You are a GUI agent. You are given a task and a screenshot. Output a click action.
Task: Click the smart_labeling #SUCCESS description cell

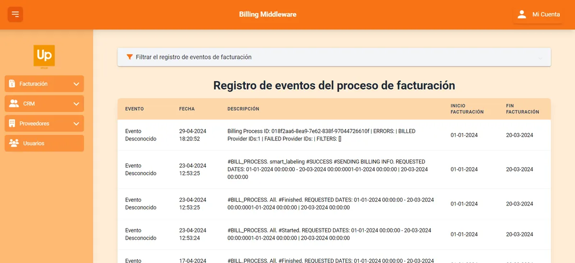(328, 169)
